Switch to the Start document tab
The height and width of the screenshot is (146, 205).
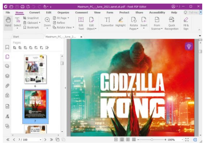[16, 37]
